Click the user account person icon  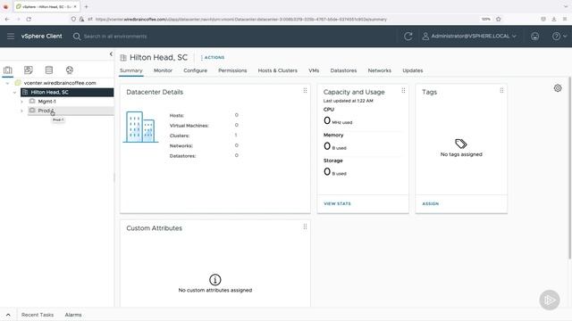click(425, 36)
